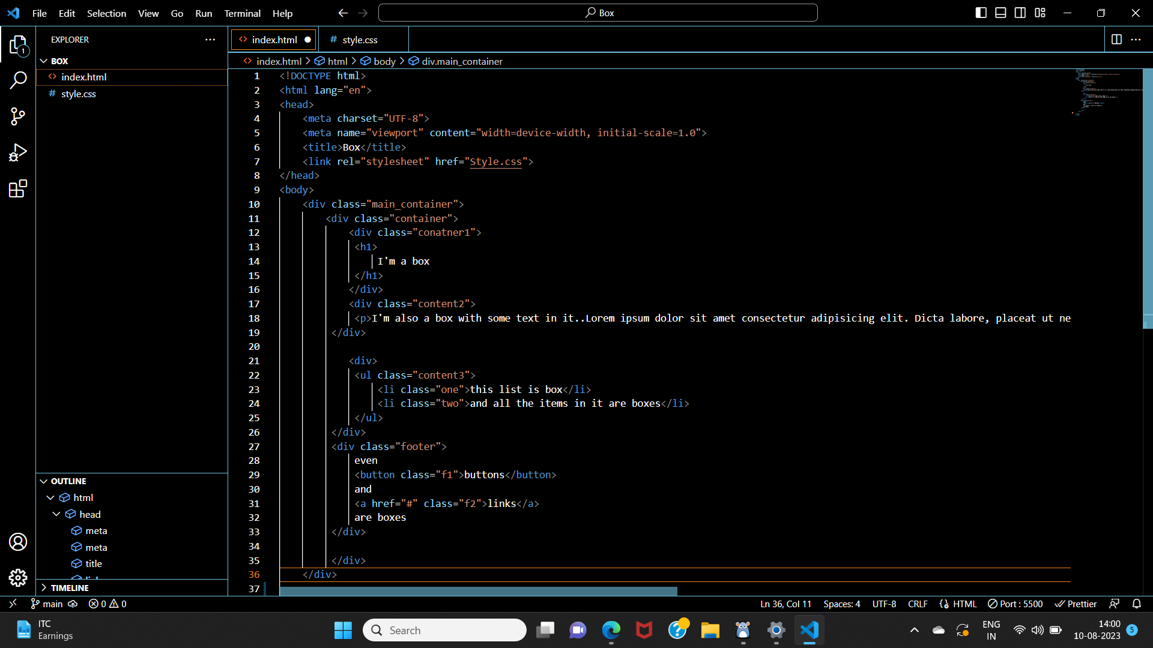Open Search view in activity bar

[18, 80]
